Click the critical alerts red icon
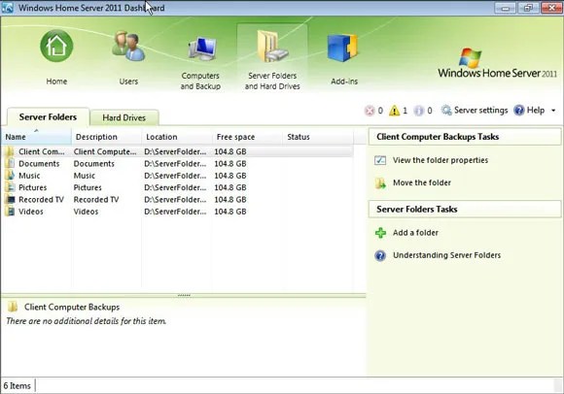This screenshot has width=564, height=394. click(370, 111)
